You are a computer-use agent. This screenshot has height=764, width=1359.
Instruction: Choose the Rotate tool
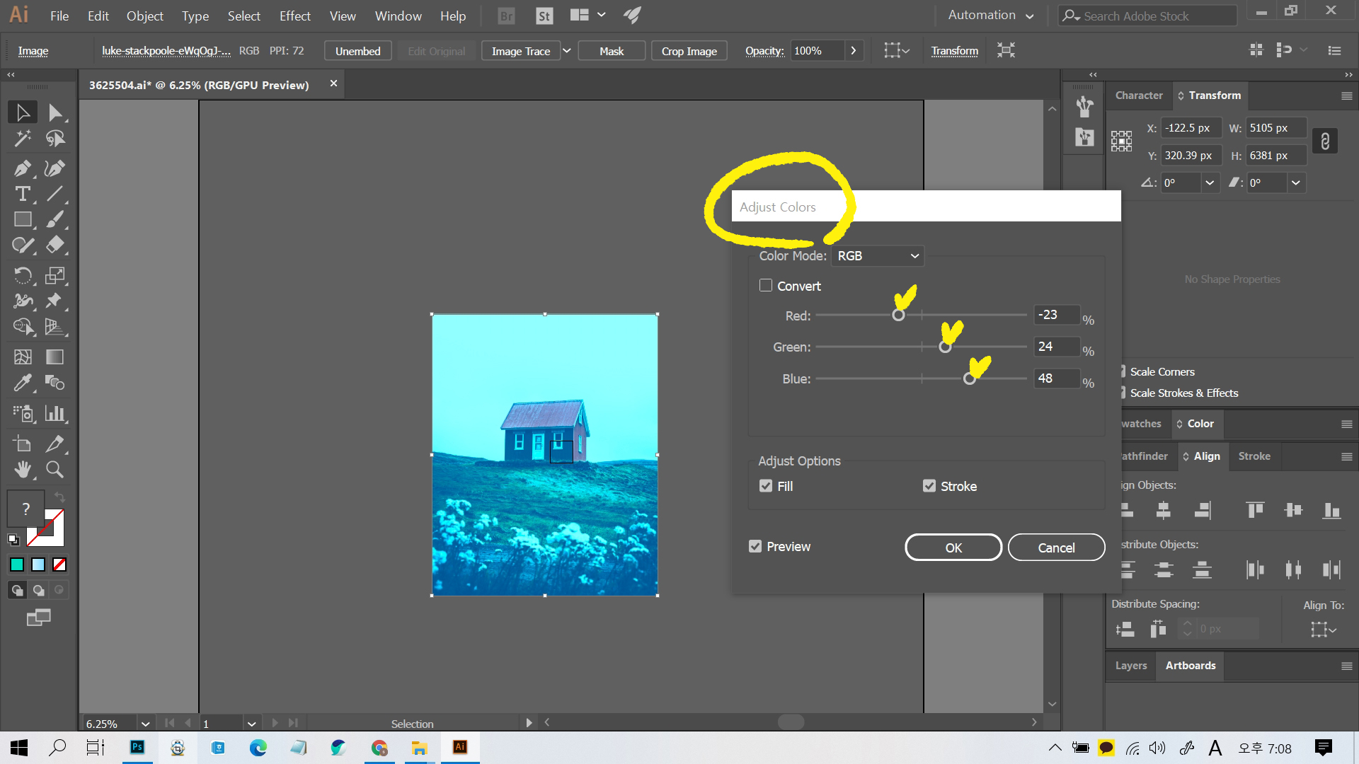point(22,275)
